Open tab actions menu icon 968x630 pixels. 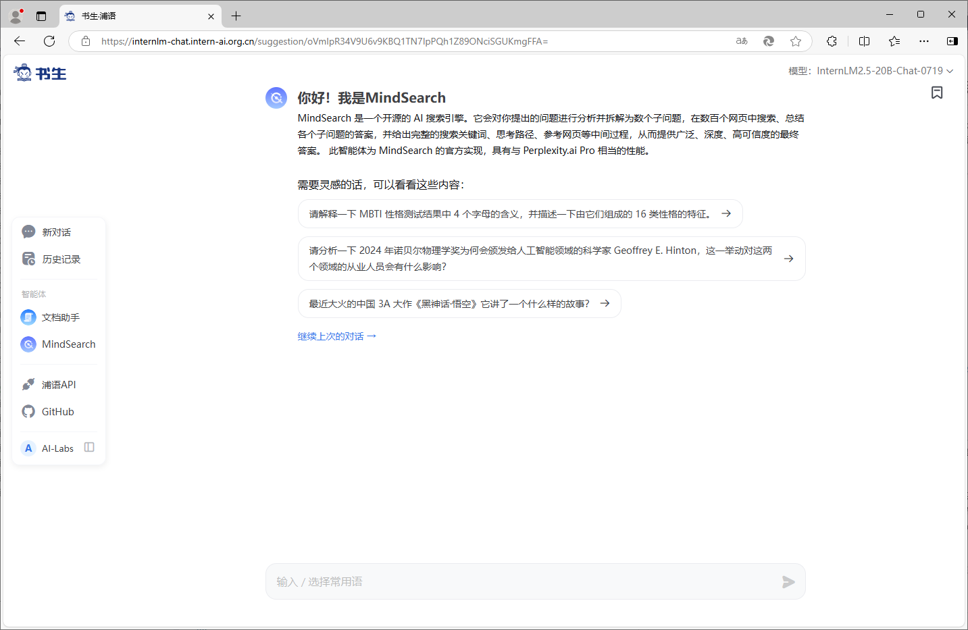point(41,16)
